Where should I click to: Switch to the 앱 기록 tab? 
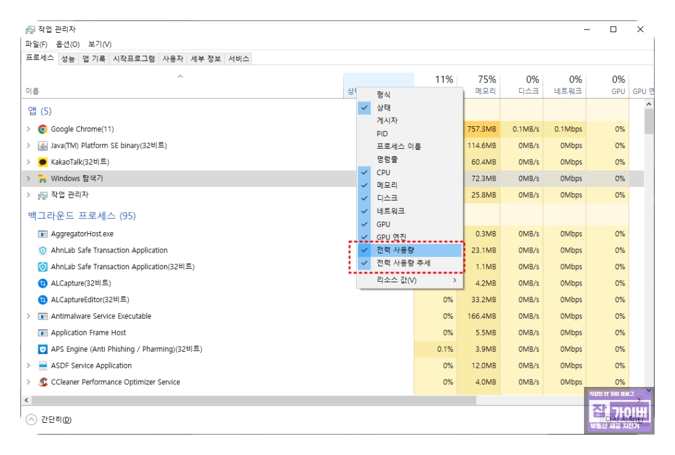tap(94, 59)
